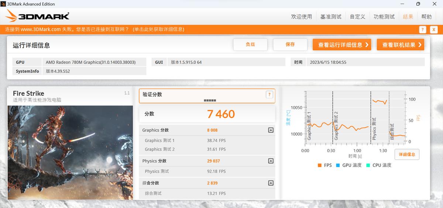This screenshot has width=443, height=208.
Task: Click the Physics 测试 value 92.18 FPS
Action: [216, 171]
